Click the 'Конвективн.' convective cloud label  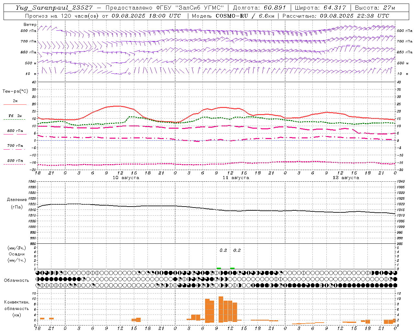[16, 302]
